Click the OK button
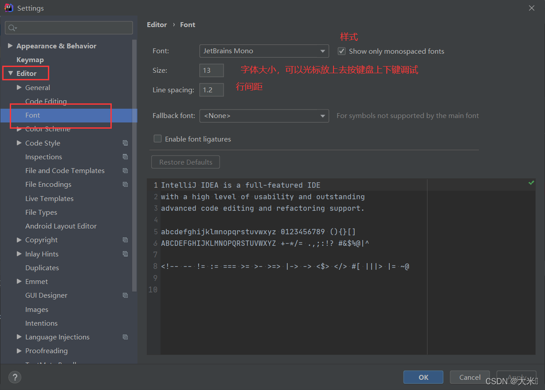Image resolution: width=545 pixels, height=390 pixels. pyautogui.click(x=423, y=377)
